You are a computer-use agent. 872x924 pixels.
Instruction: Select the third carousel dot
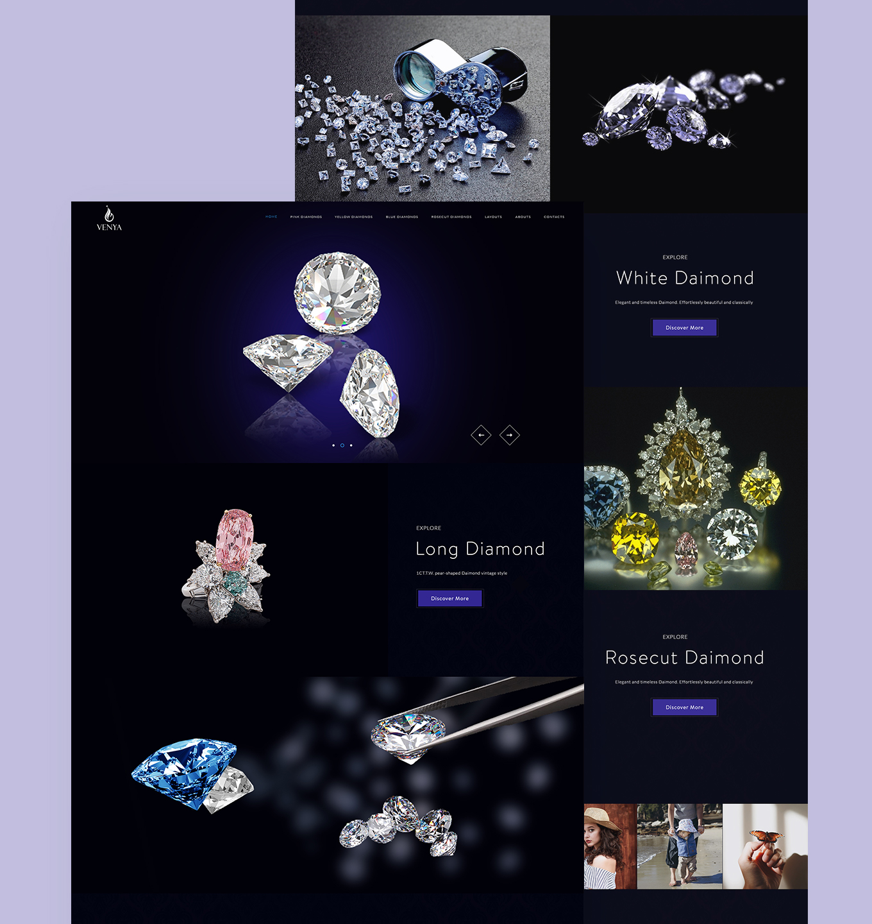click(x=351, y=445)
